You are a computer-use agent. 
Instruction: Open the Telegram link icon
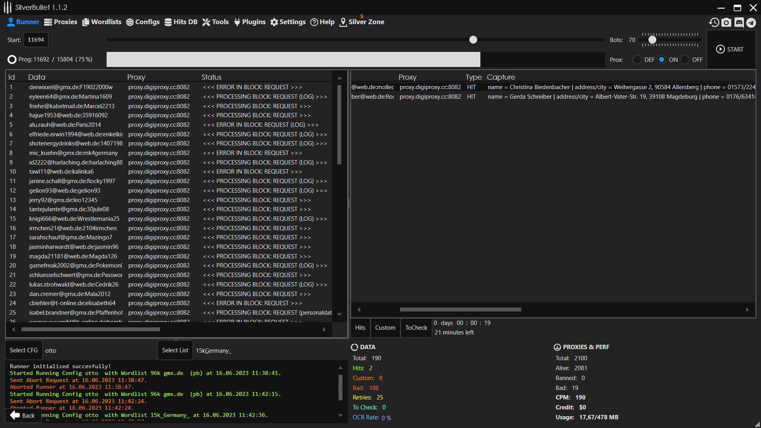751,23
